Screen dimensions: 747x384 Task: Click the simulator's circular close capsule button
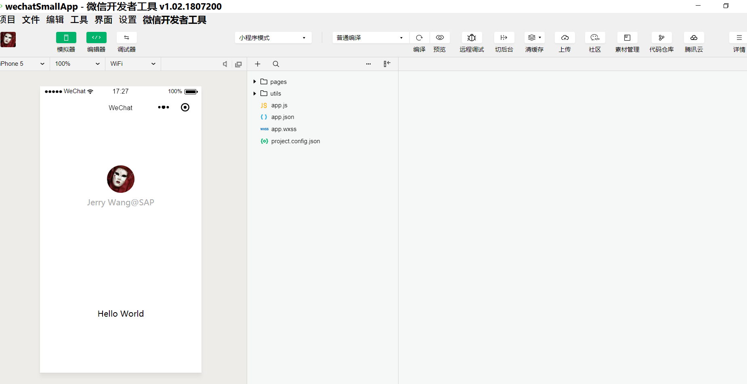pyautogui.click(x=185, y=107)
